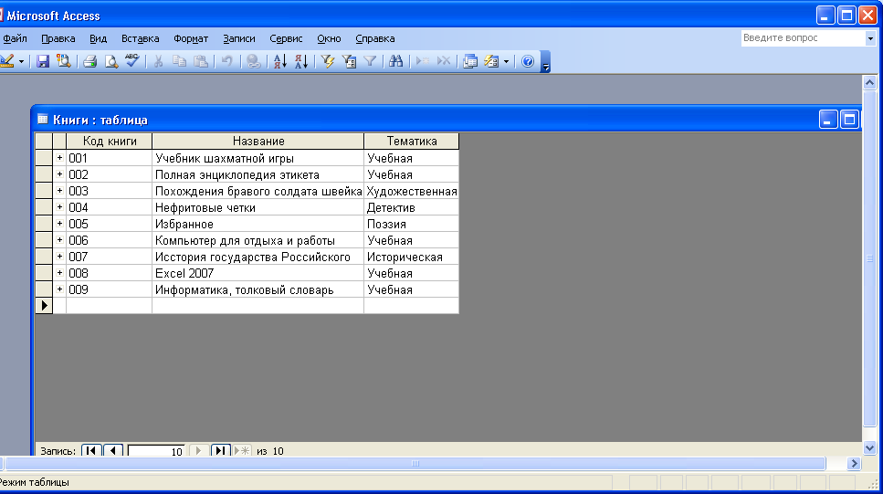Open the Вид menu
Image resolution: width=883 pixels, height=494 pixels.
98,38
